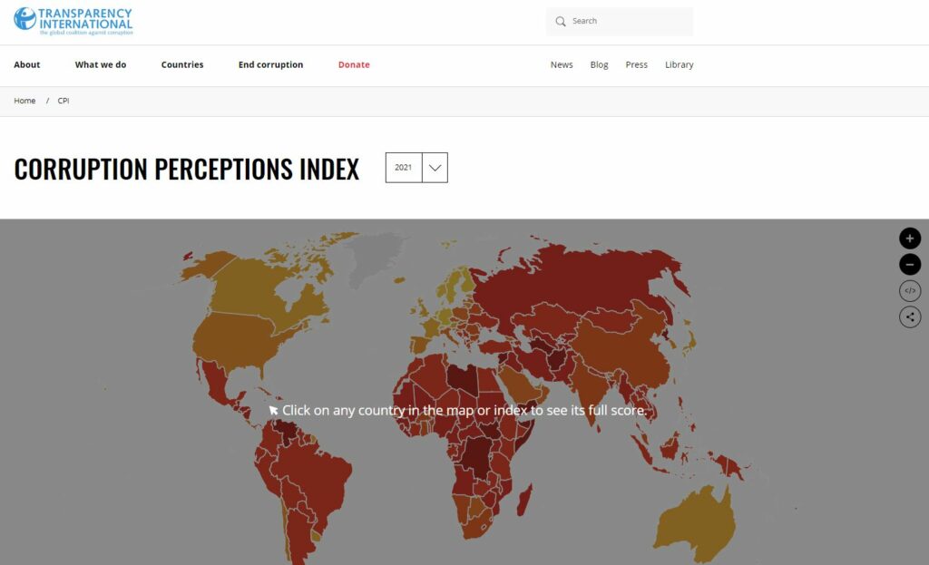Viewport: 929px width, 565px height.
Task: Select the 2021 year box
Action: tap(404, 168)
